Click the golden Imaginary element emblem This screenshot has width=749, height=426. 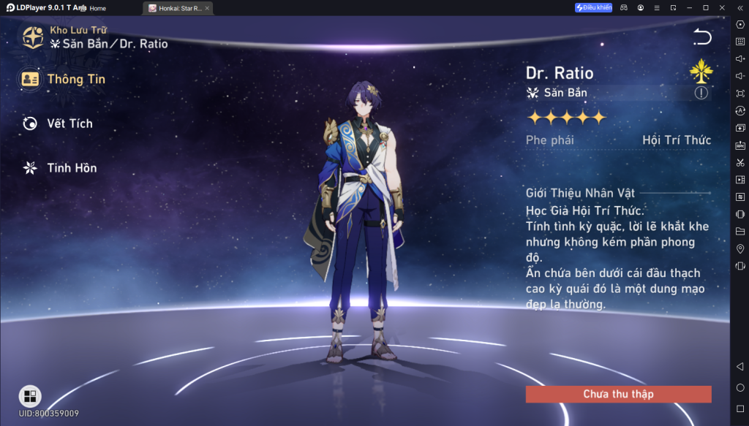tap(701, 71)
